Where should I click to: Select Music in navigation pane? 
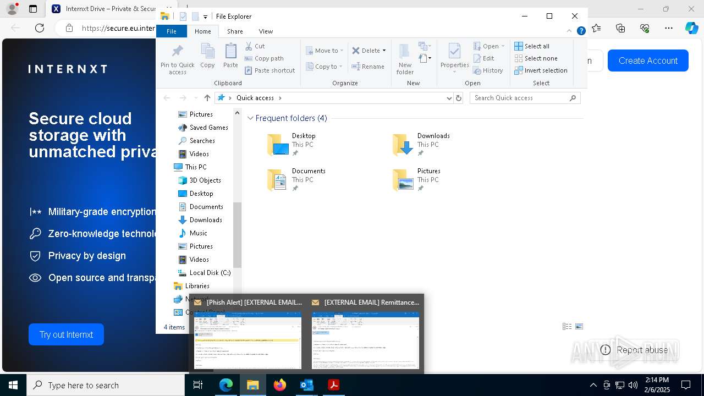point(193,233)
